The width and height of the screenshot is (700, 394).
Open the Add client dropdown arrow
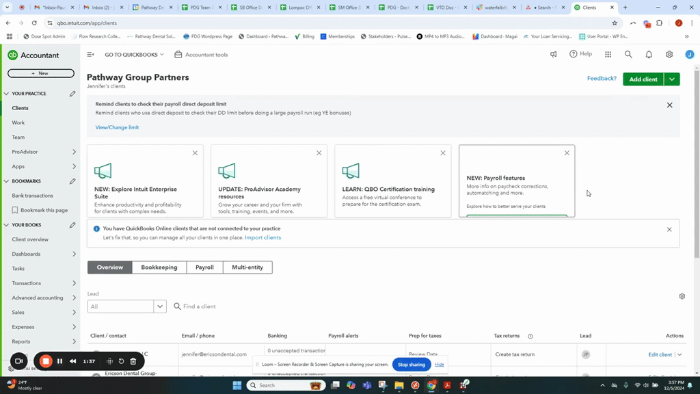pos(672,79)
